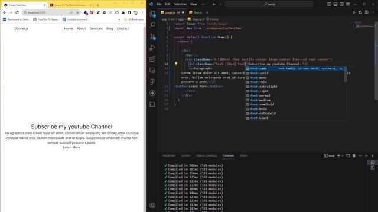Toggle VS Code secondary side bar
Viewport: 378px width, 212px height.
(341, 4)
